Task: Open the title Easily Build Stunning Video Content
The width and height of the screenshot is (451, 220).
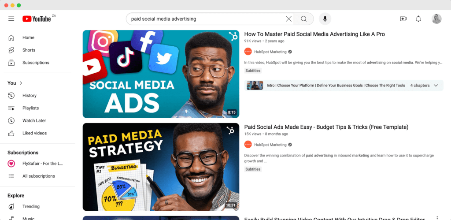Action: pyautogui.click(x=335, y=219)
